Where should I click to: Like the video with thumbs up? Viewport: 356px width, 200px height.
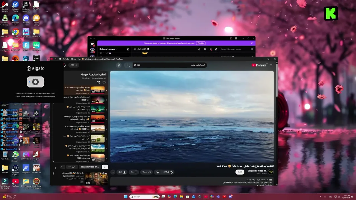point(168,172)
